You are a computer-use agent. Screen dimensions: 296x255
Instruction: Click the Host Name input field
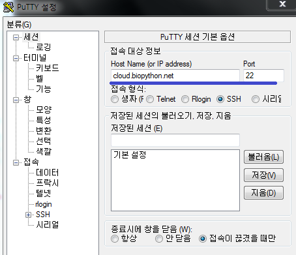click(175, 76)
